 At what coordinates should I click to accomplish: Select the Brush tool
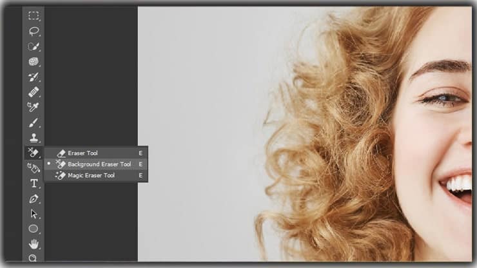coord(34,122)
